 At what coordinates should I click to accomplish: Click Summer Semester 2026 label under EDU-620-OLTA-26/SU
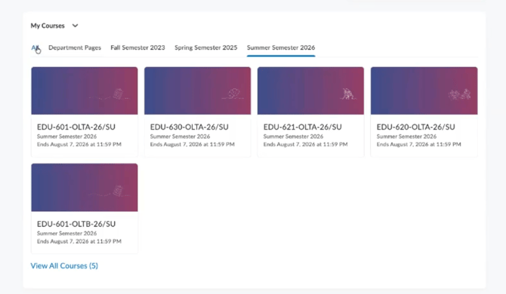click(406, 136)
